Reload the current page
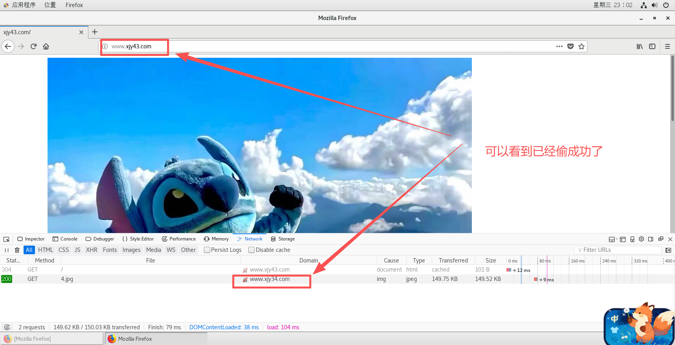 tap(33, 46)
